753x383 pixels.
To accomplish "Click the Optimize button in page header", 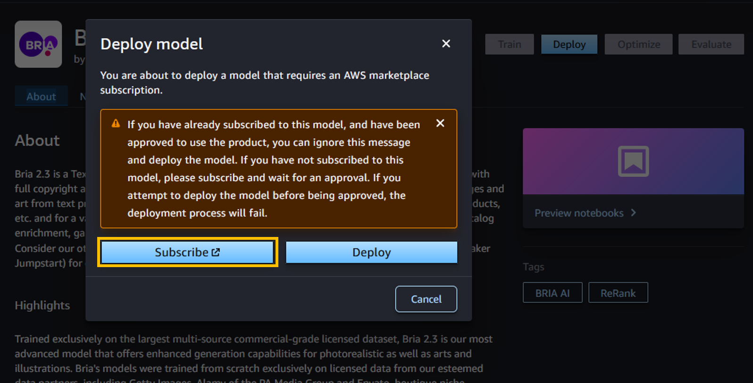I will [639, 44].
